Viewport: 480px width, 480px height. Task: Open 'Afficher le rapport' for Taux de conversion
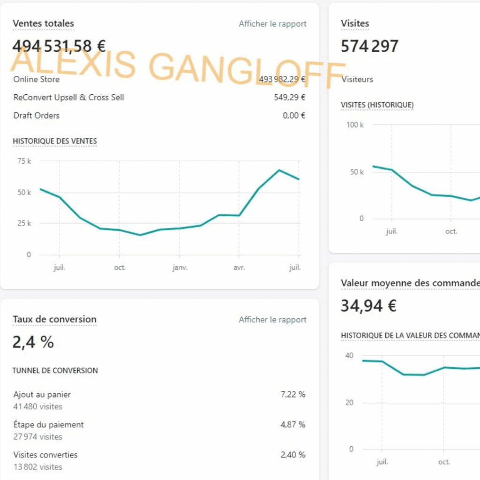(272, 320)
